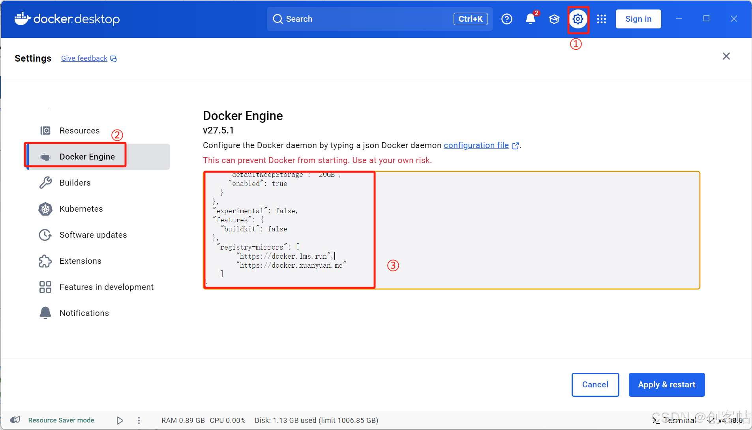Open Kubernetes settings section
This screenshot has height=430, width=752.
coord(98,209)
